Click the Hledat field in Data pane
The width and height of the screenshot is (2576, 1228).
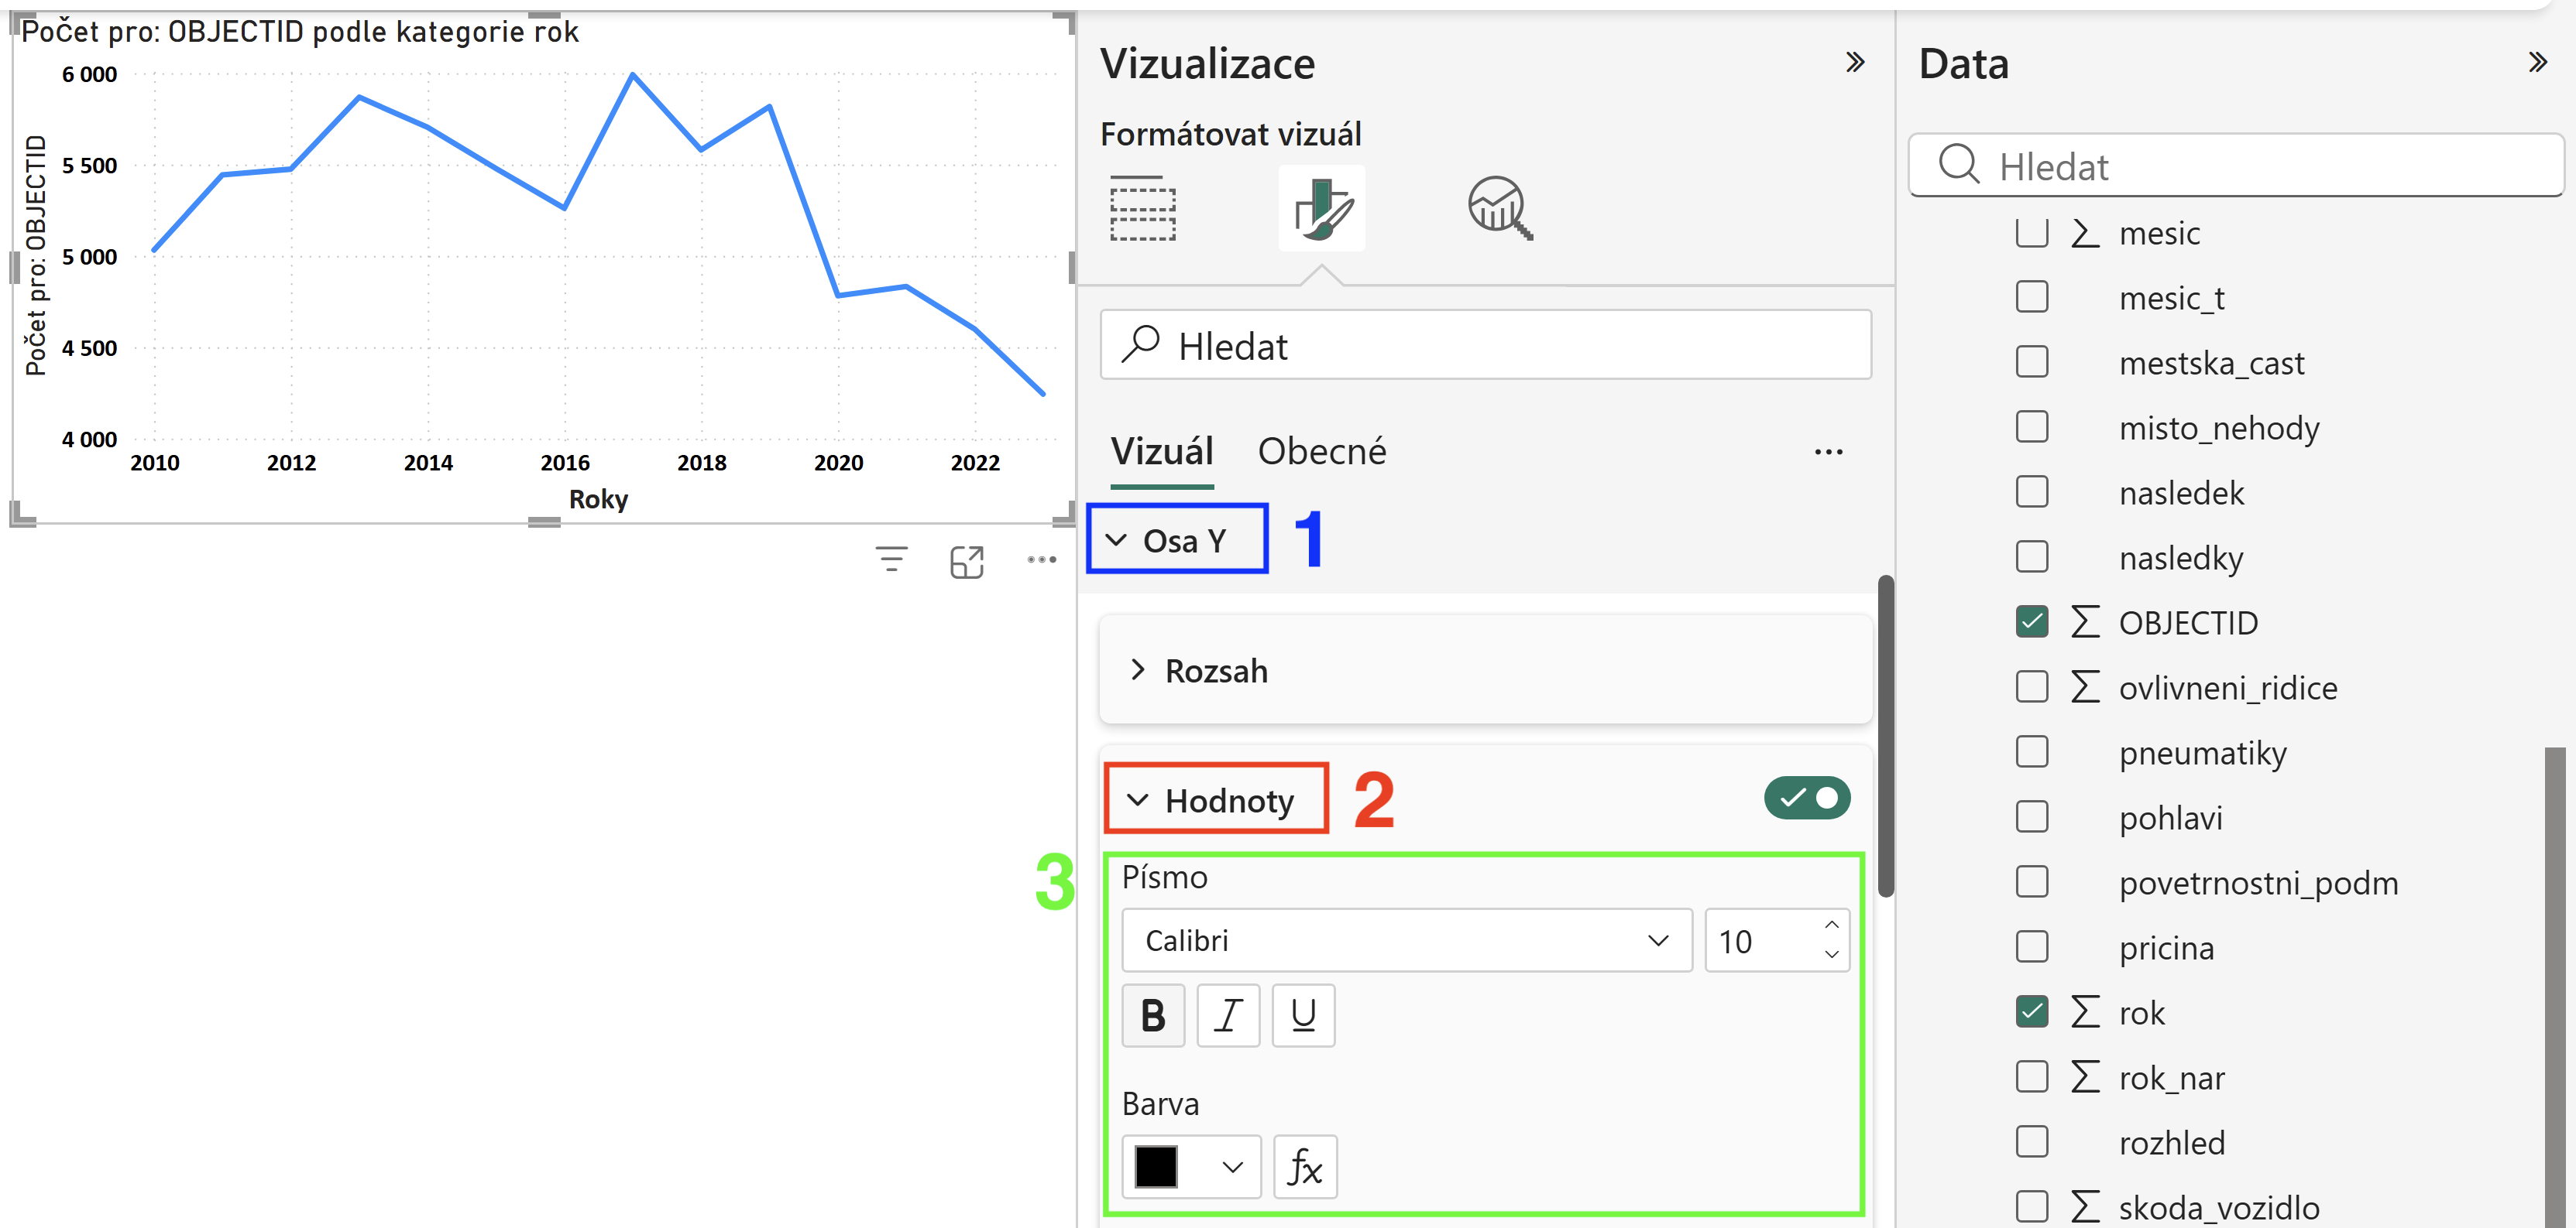point(2236,166)
